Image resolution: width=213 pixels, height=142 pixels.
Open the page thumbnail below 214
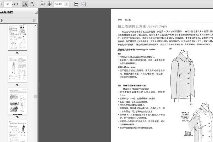(17, 131)
